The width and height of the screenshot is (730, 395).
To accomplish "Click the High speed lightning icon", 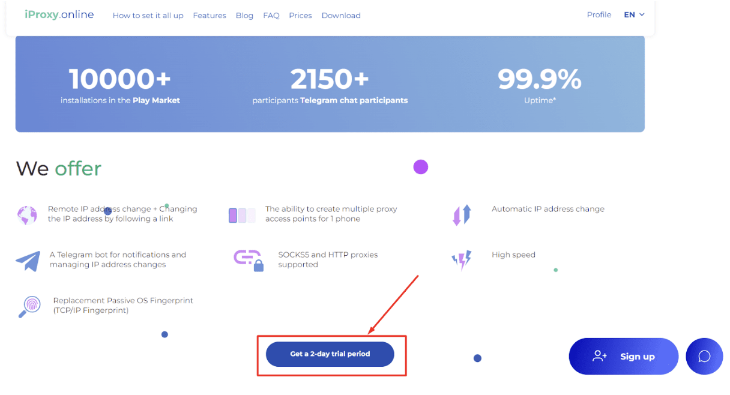I will coord(462,260).
